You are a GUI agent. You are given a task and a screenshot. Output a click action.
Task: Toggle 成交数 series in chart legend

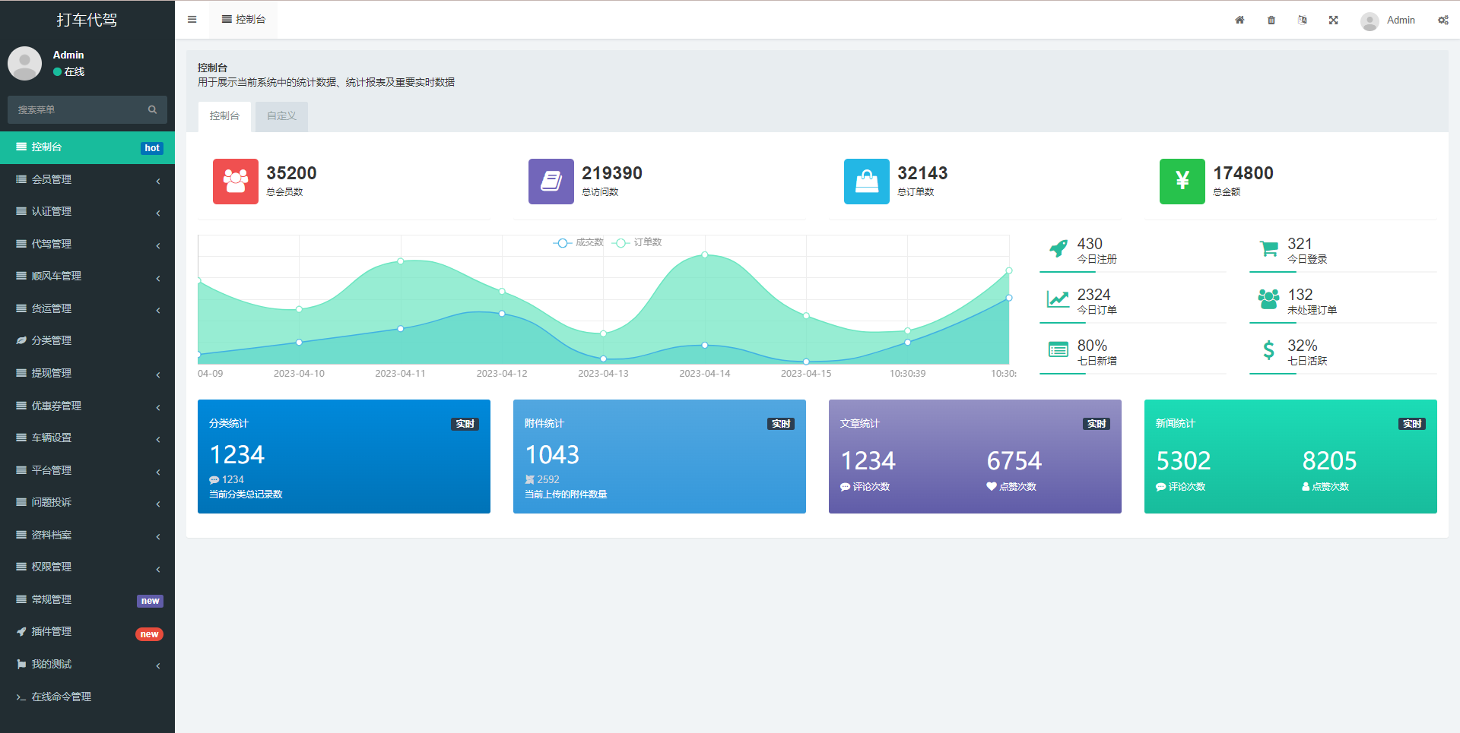579,242
